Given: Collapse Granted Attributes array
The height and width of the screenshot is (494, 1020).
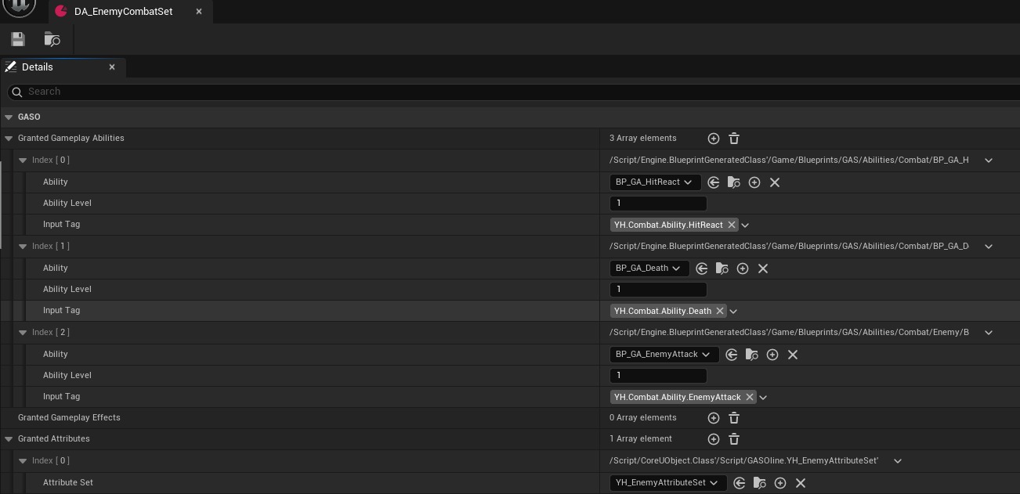Looking at the screenshot, I should [9, 438].
